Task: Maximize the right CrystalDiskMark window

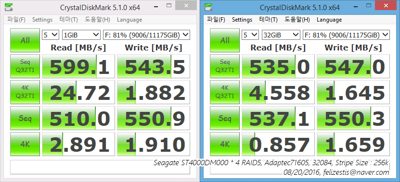Action: click(x=368, y=5)
